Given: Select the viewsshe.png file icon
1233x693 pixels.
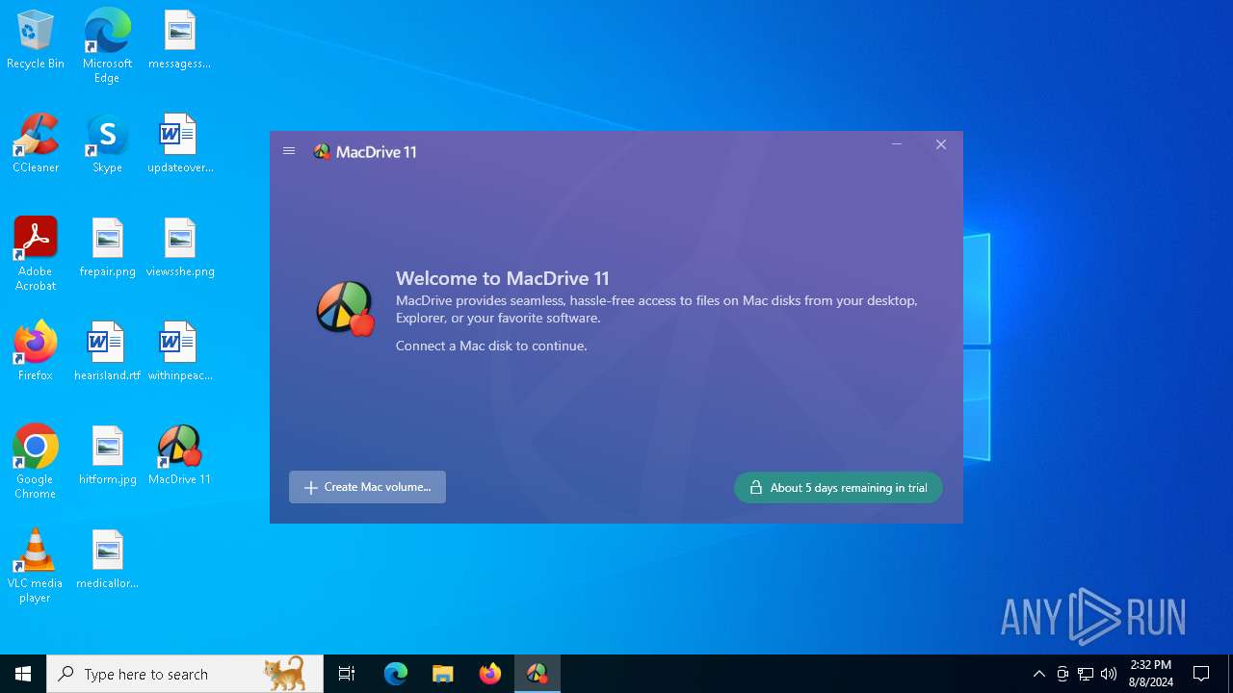Looking at the screenshot, I should (180, 247).
